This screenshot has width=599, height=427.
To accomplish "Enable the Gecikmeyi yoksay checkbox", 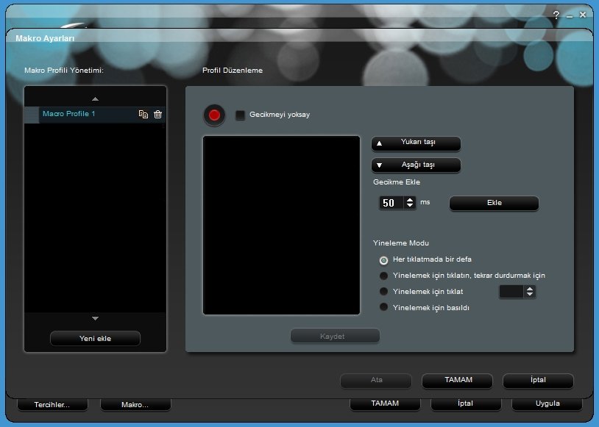I will pos(241,115).
